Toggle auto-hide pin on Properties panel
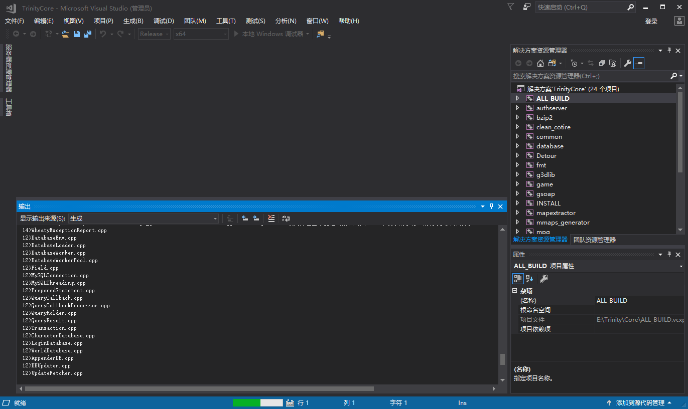Screen dimensions: 688x409 pos(669,255)
